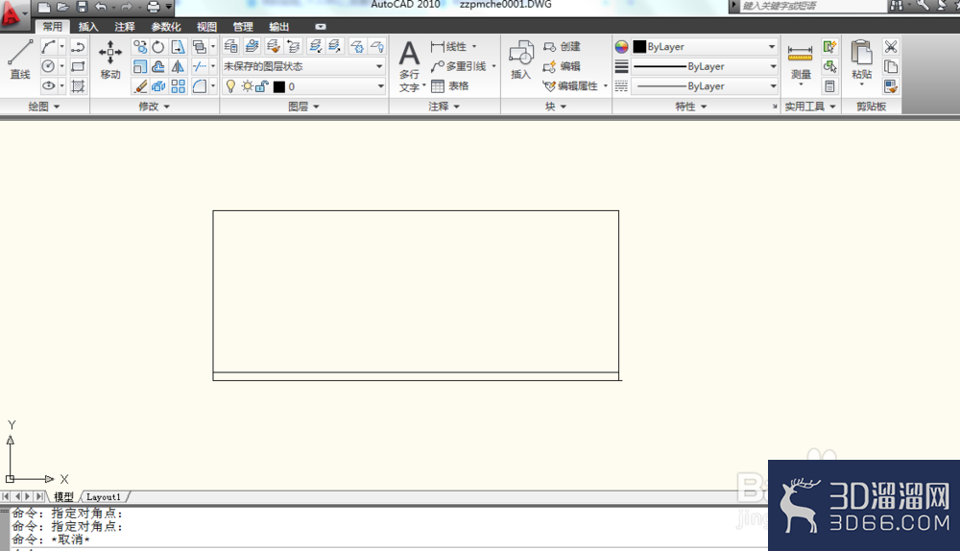Toggle the layer freeze sun icon
The height and width of the screenshot is (551, 960).
pos(247,86)
